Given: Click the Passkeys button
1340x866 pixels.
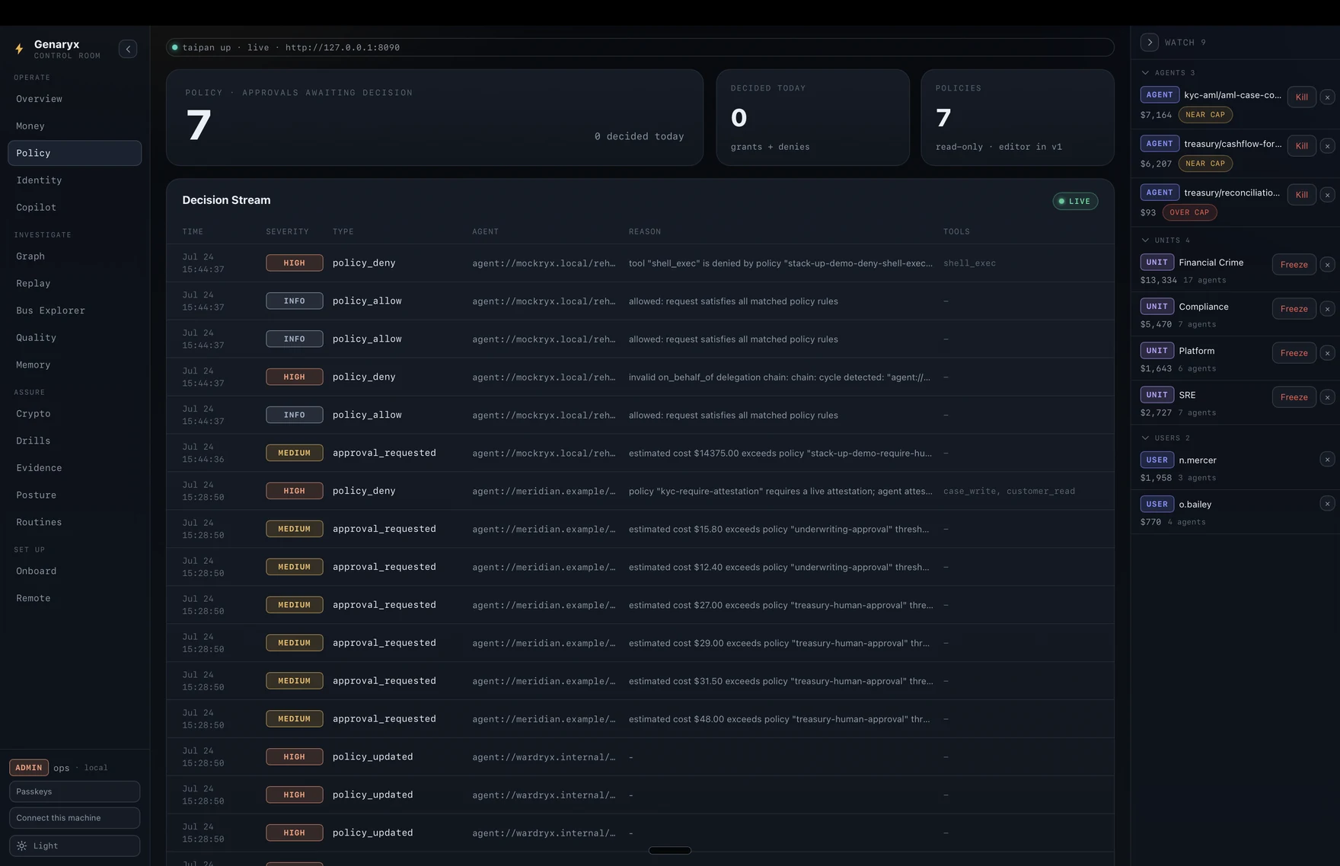Looking at the screenshot, I should pyautogui.click(x=75, y=791).
